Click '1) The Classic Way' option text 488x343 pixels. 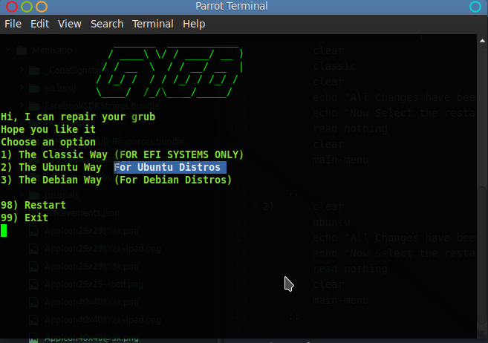click(x=54, y=154)
